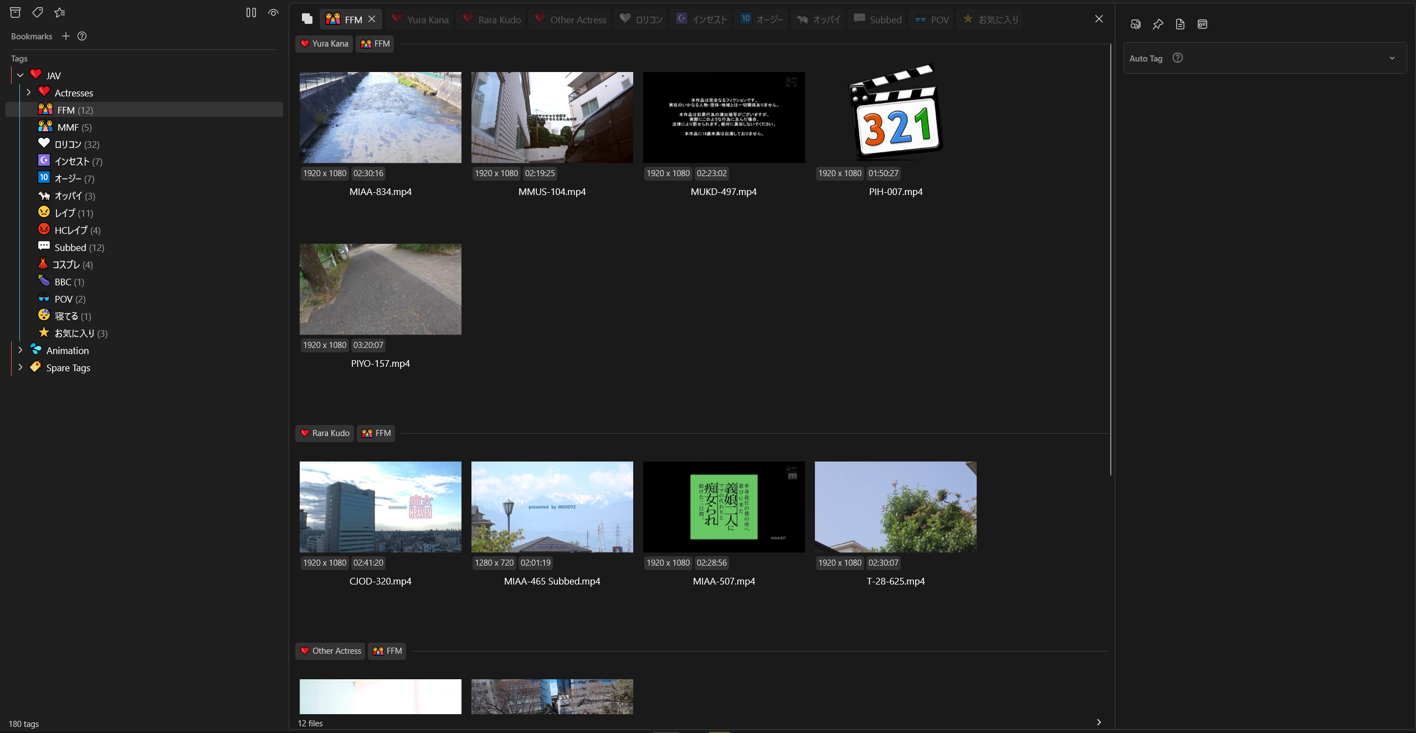The height and width of the screenshot is (733, 1416).
Task: Open the Auto Tag help question mark
Action: [x=1178, y=58]
